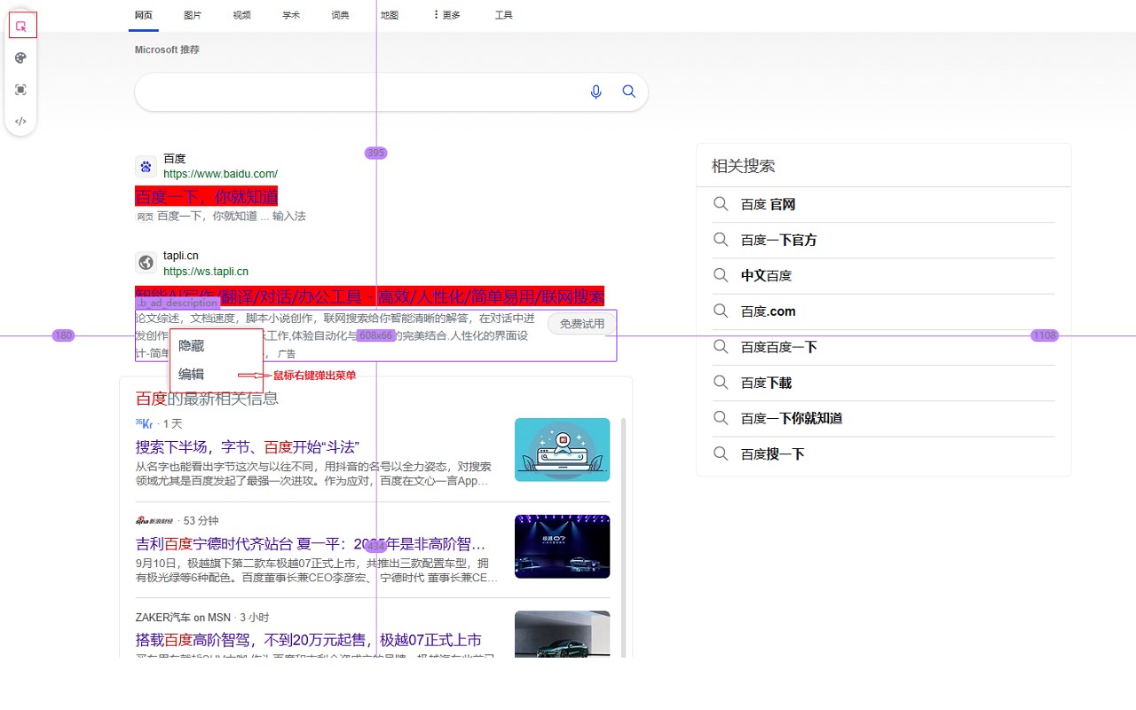Expand the 更多 menu
This screenshot has width=1136, height=710.
click(x=446, y=15)
